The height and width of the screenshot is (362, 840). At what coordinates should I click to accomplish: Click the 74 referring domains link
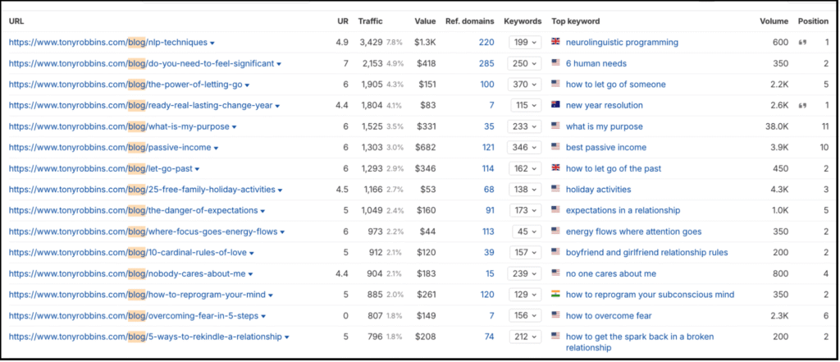click(489, 337)
